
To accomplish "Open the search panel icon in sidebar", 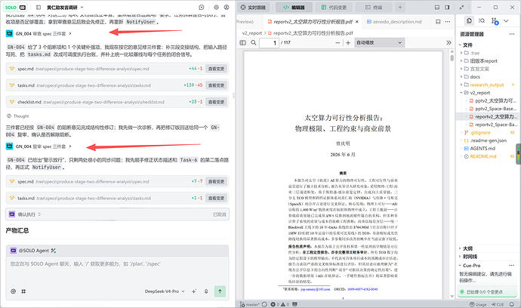I will [x=482, y=21].
